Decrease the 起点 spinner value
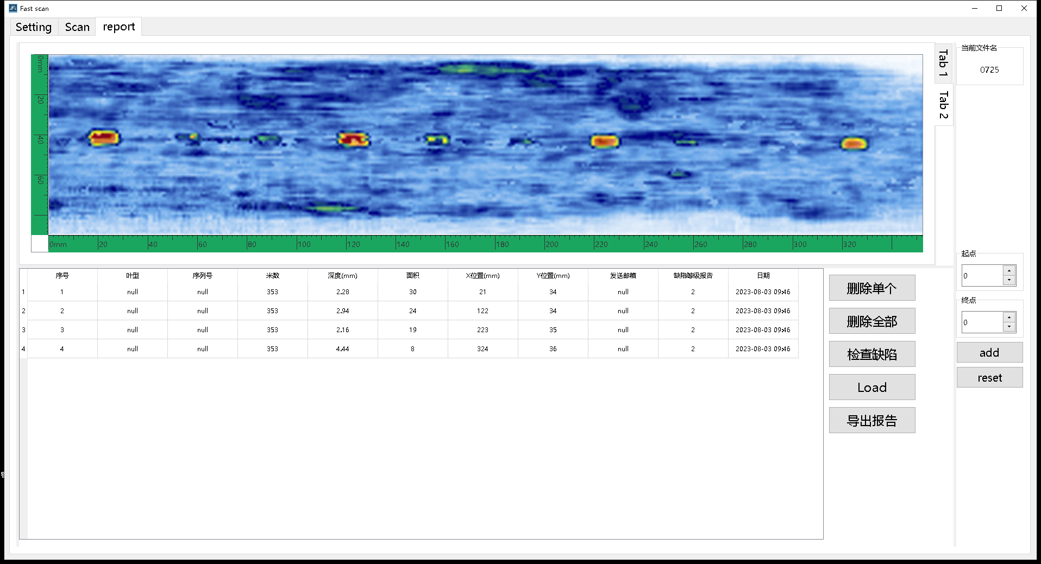 point(1009,280)
